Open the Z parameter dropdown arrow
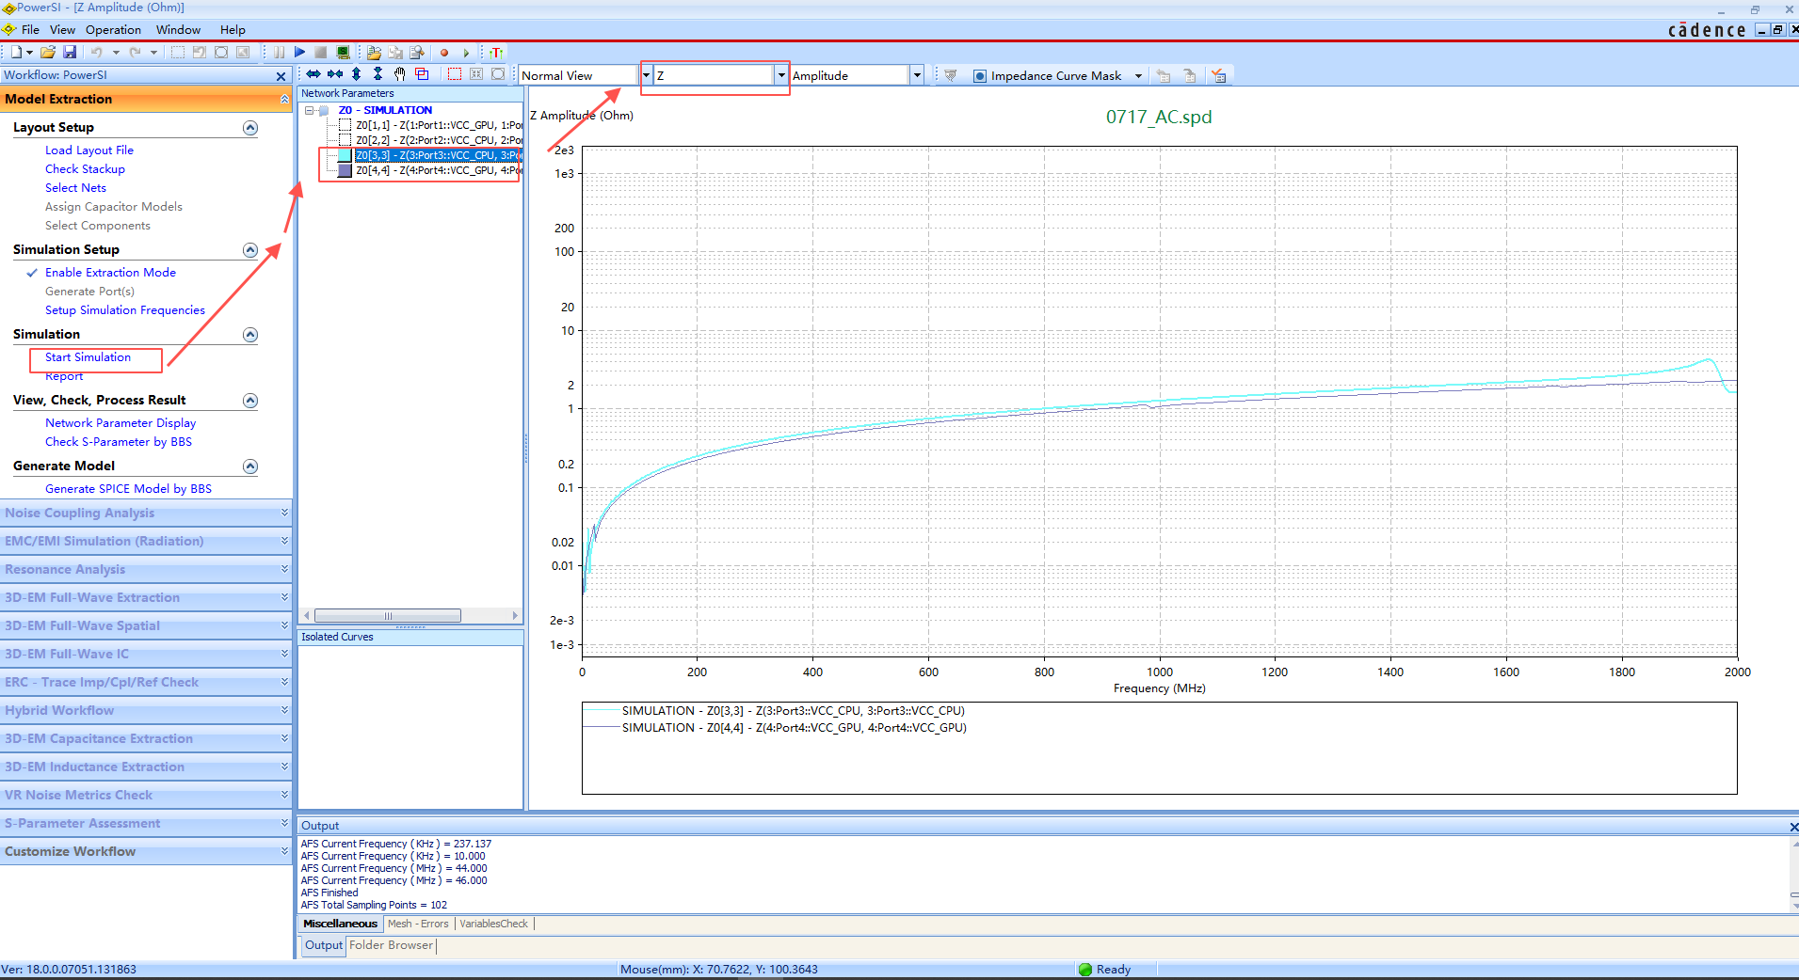The height and width of the screenshot is (980, 1799). 780,75
